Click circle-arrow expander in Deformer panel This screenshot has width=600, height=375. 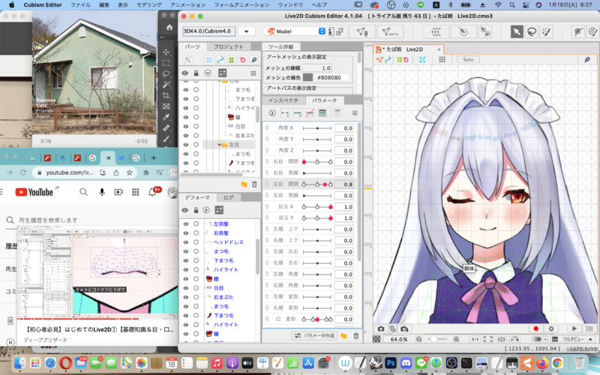pyautogui.click(x=206, y=210)
